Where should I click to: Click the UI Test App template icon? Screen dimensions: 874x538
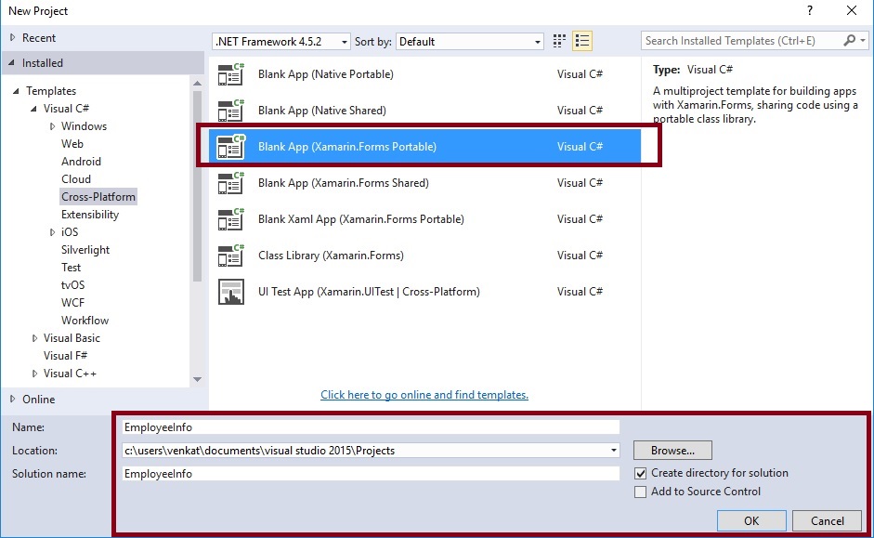pos(230,292)
